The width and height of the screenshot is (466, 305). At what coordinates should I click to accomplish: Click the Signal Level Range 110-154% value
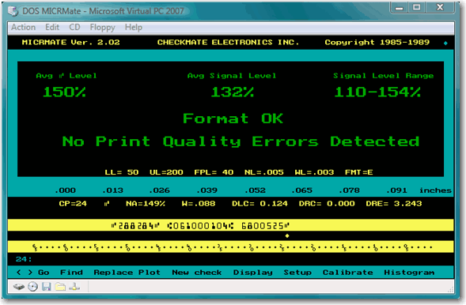[377, 92]
